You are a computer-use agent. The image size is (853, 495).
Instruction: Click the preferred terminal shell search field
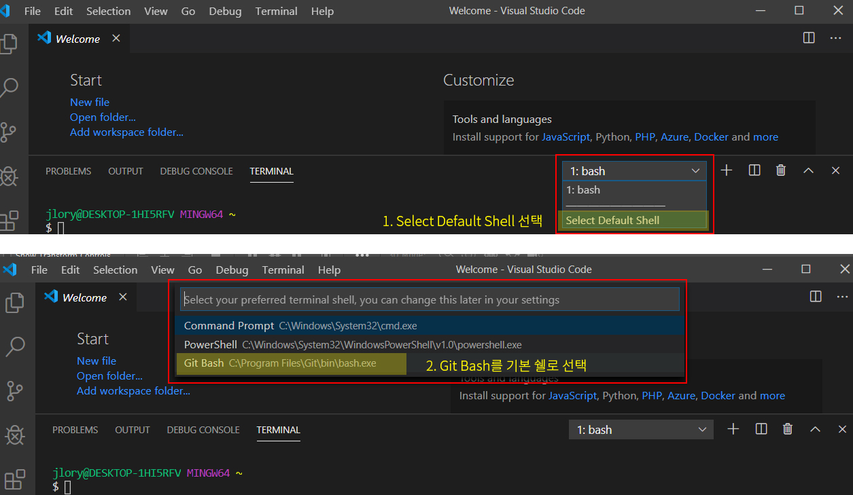coord(430,299)
